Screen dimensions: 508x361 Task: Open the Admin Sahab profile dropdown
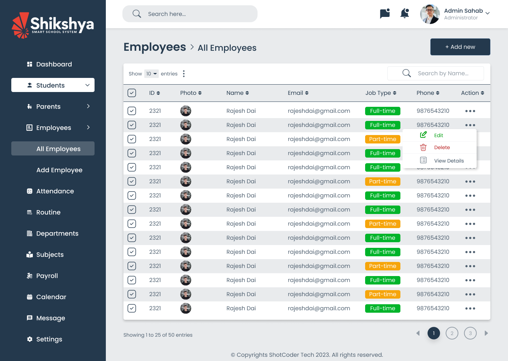pos(488,13)
